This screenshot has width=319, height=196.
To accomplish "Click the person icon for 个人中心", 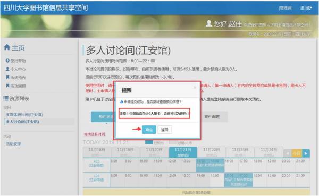I will pos(7,69).
